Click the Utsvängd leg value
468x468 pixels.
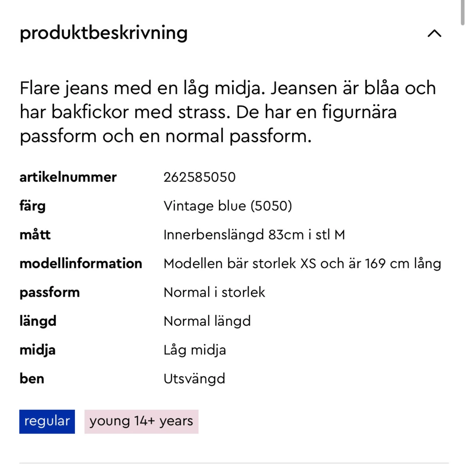coord(194,379)
